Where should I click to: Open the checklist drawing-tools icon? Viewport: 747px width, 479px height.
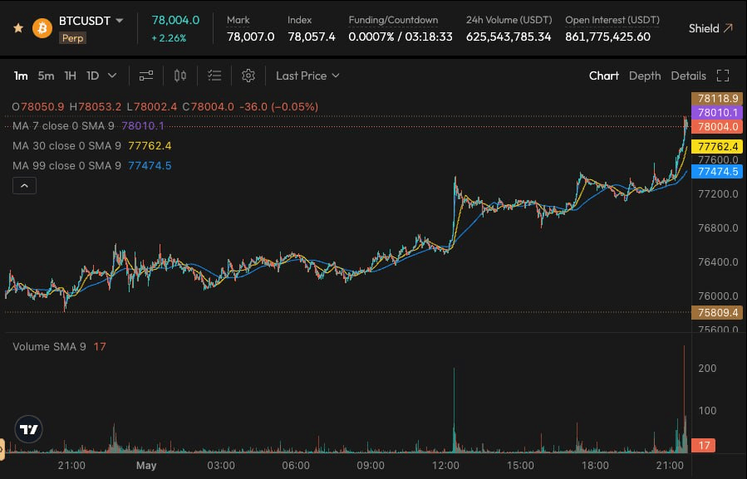(214, 76)
